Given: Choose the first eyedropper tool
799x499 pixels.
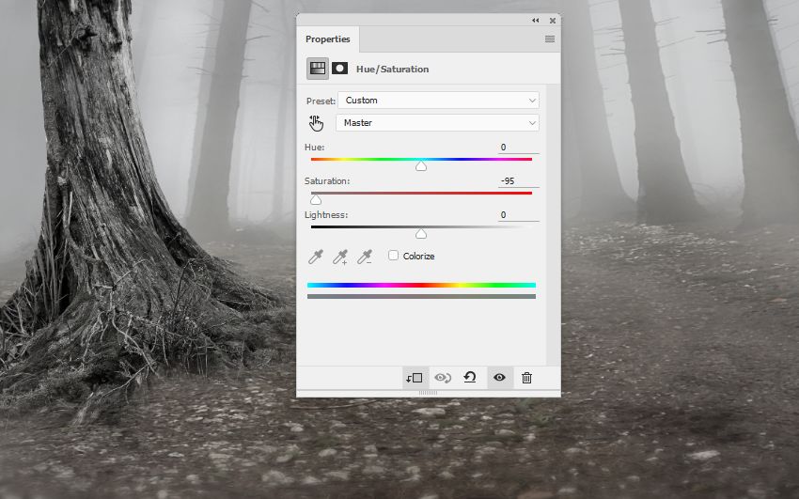Looking at the screenshot, I should click(x=316, y=257).
